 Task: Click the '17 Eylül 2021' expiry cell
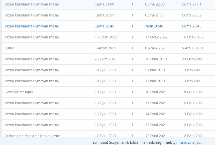156,103
